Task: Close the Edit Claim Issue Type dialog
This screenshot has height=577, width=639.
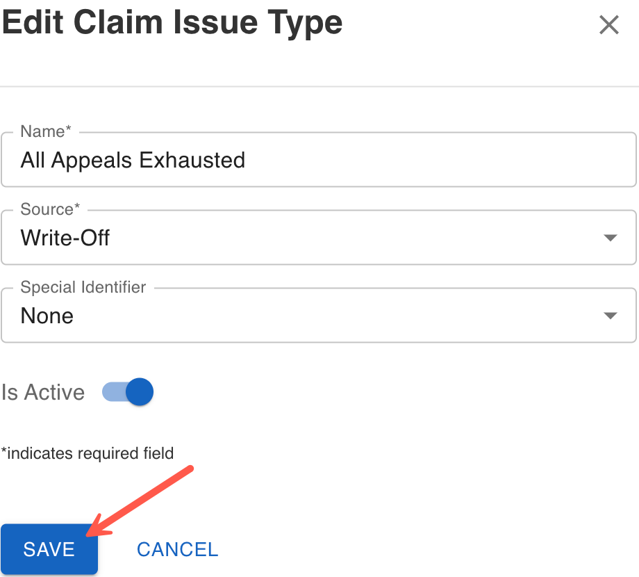Action: pyautogui.click(x=609, y=26)
